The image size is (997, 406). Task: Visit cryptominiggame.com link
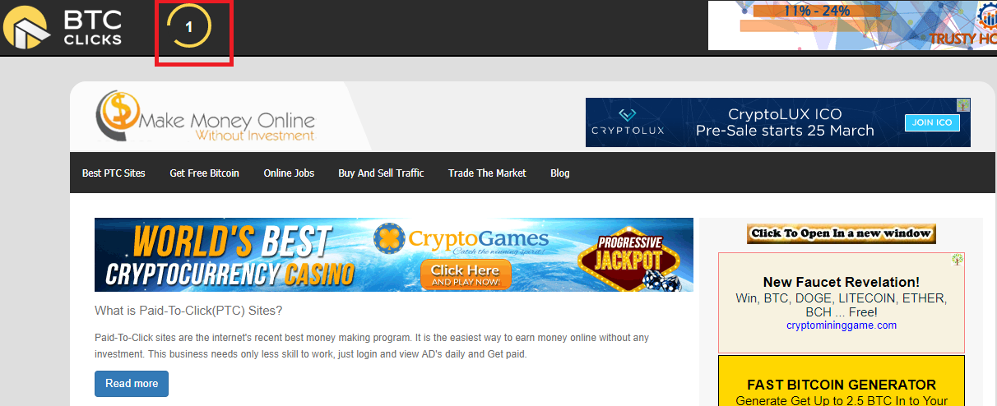coord(842,325)
